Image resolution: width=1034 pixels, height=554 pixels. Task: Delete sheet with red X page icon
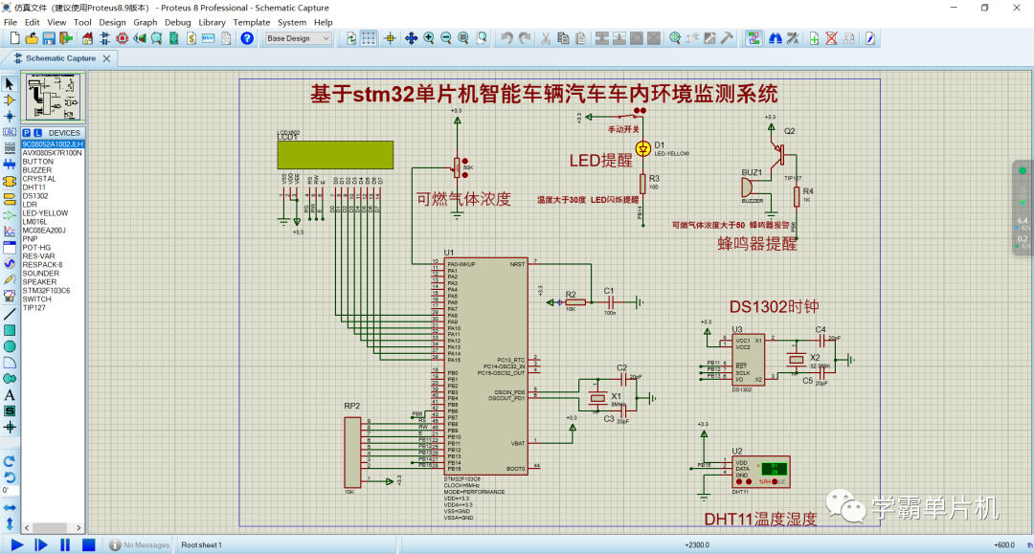832,39
